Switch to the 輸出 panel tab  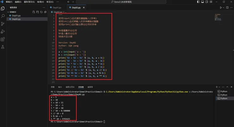point(60,87)
